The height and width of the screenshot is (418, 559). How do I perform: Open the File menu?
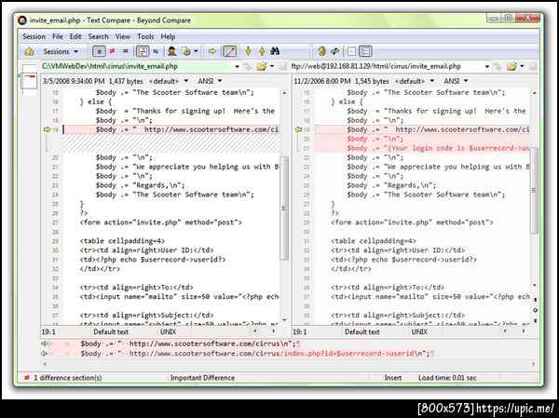pos(58,36)
